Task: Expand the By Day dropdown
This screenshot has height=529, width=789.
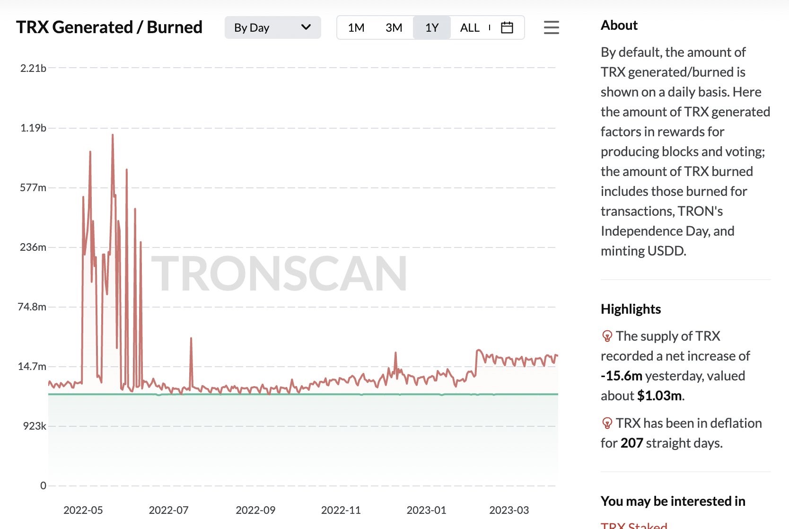Action: [272, 27]
